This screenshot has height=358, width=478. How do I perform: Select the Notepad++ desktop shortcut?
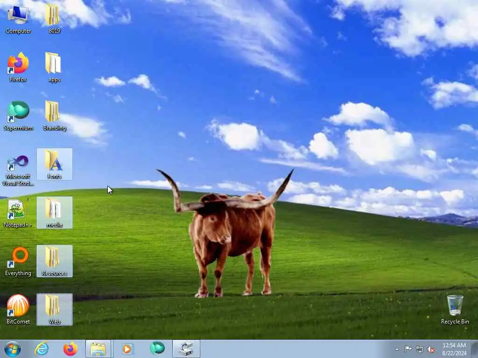point(18,213)
